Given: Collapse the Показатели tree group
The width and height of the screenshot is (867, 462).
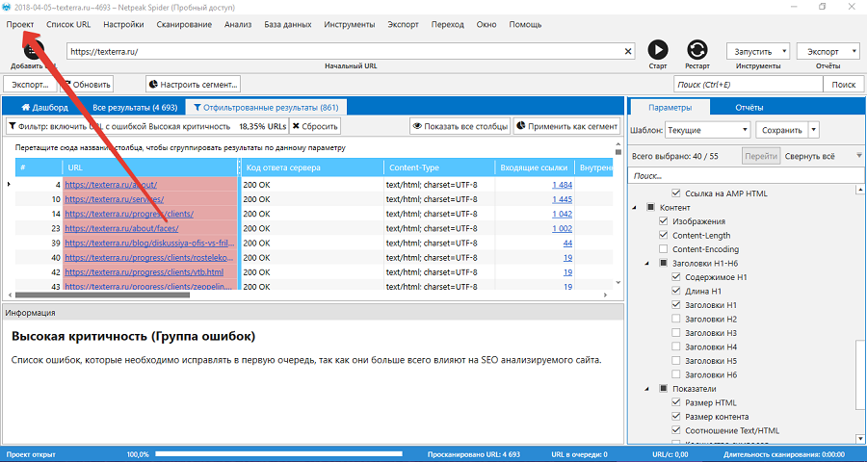Looking at the screenshot, I should [646, 389].
